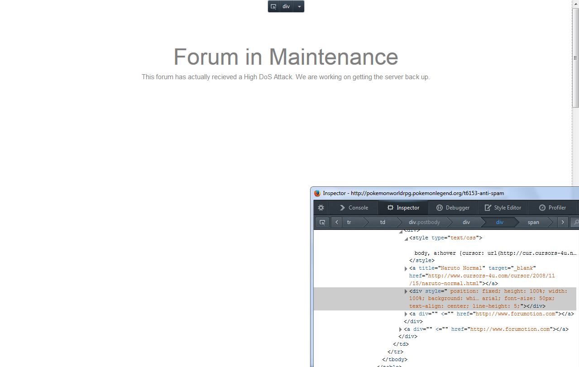Select the td breadcrumb
The height and width of the screenshot is (367, 579).
(x=383, y=222)
